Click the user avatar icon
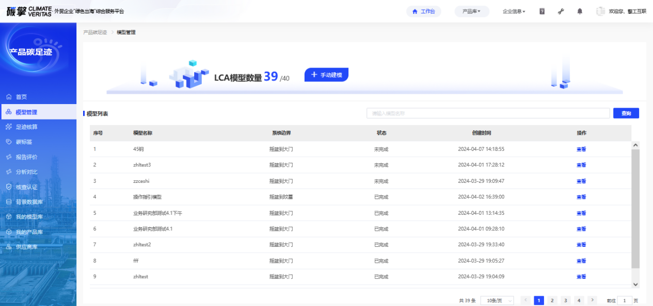 point(600,11)
